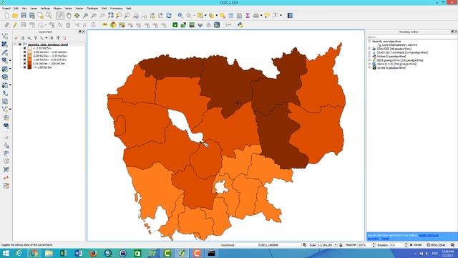This screenshot has height=258, width=458.
Task: Toggle the '>= 1.00 Std Dev' class checkbox
Action: (25, 67)
